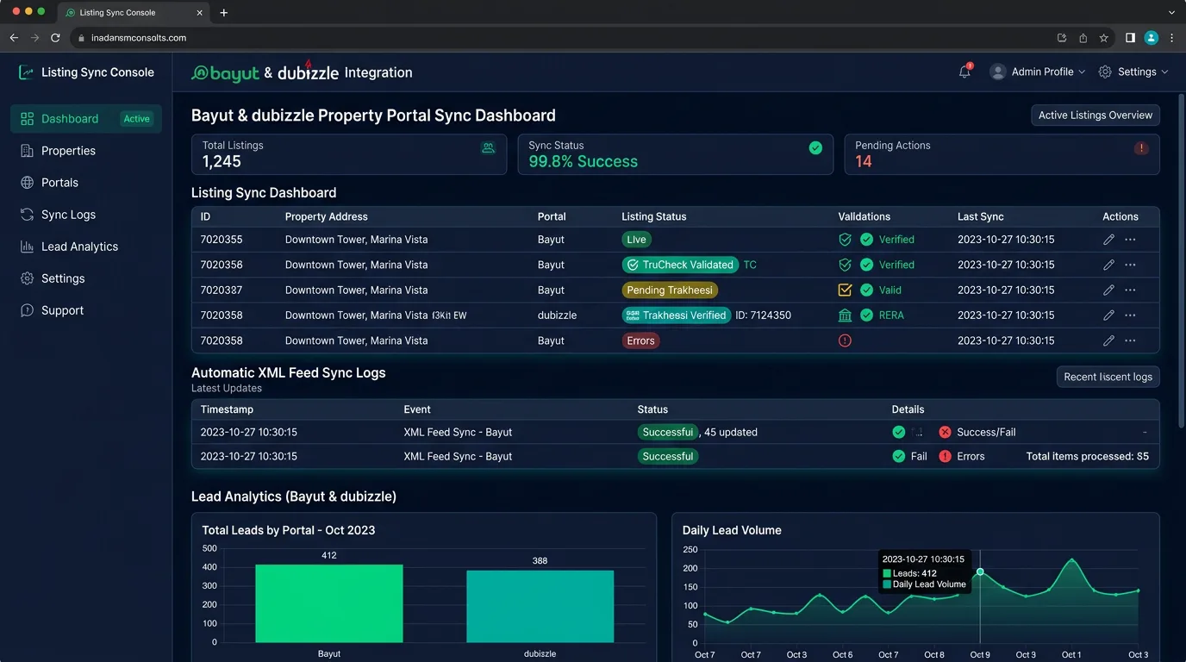The height and width of the screenshot is (662, 1186).
Task: Expand the Admin Profile dropdown
Action: pyautogui.click(x=1082, y=72)
